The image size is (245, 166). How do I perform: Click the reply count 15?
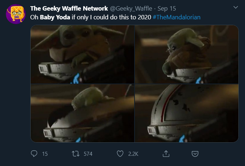[45, 154]
